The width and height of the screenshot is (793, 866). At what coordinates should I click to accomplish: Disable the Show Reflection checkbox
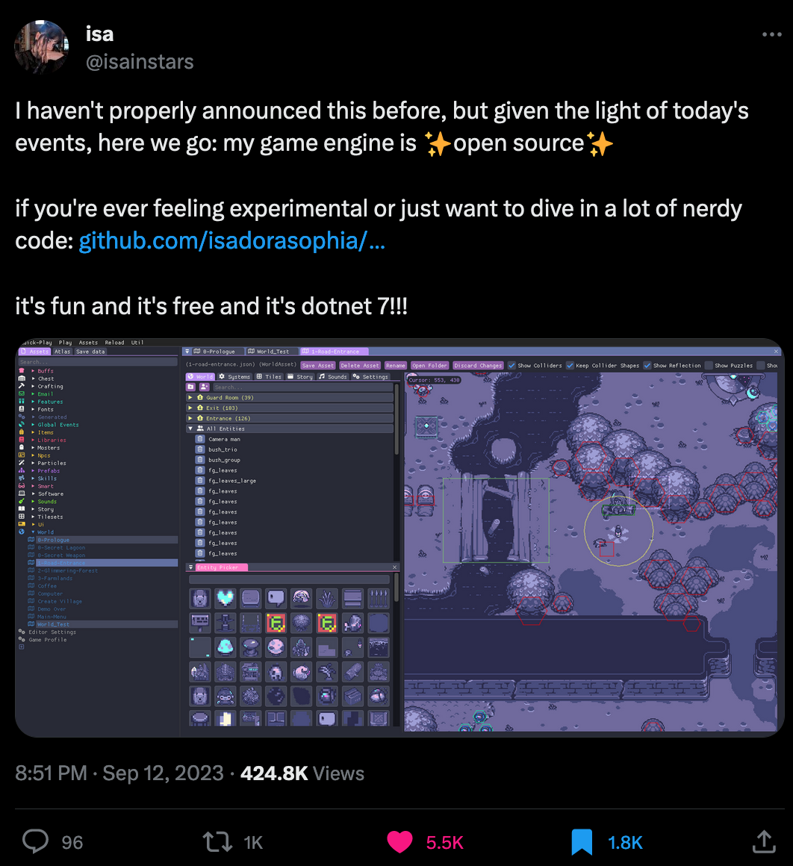click(x=647, y=366)
